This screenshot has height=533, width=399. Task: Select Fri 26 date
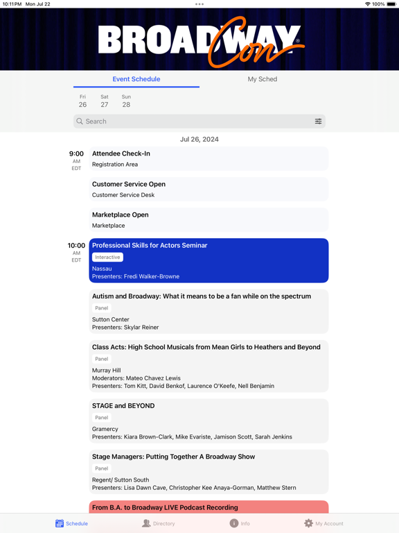click(x=83, y=101)
